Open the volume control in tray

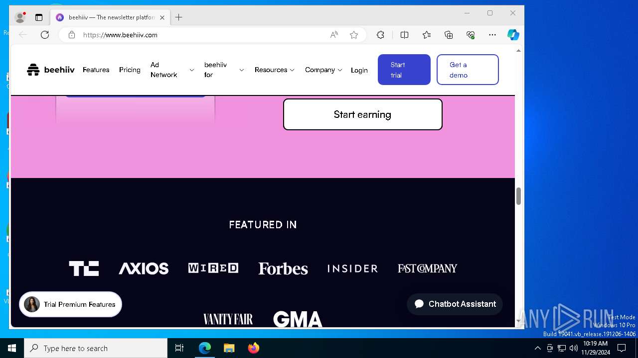coord(573,348)
